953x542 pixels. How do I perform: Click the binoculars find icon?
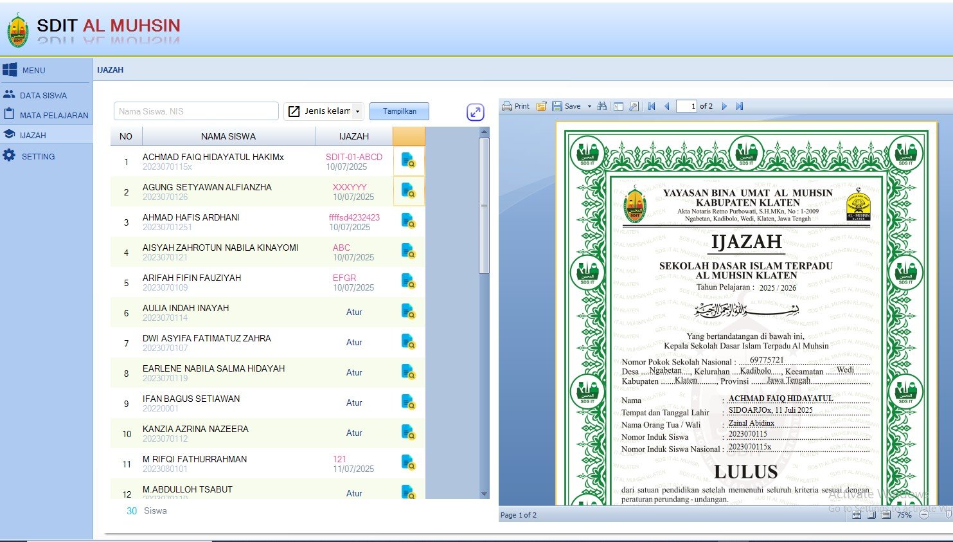click(x=601, y=106)
